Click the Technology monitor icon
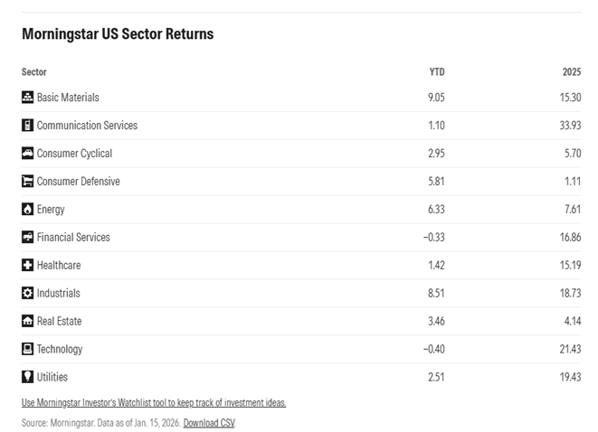The image size is (598, 432). [x=27, y=349]
